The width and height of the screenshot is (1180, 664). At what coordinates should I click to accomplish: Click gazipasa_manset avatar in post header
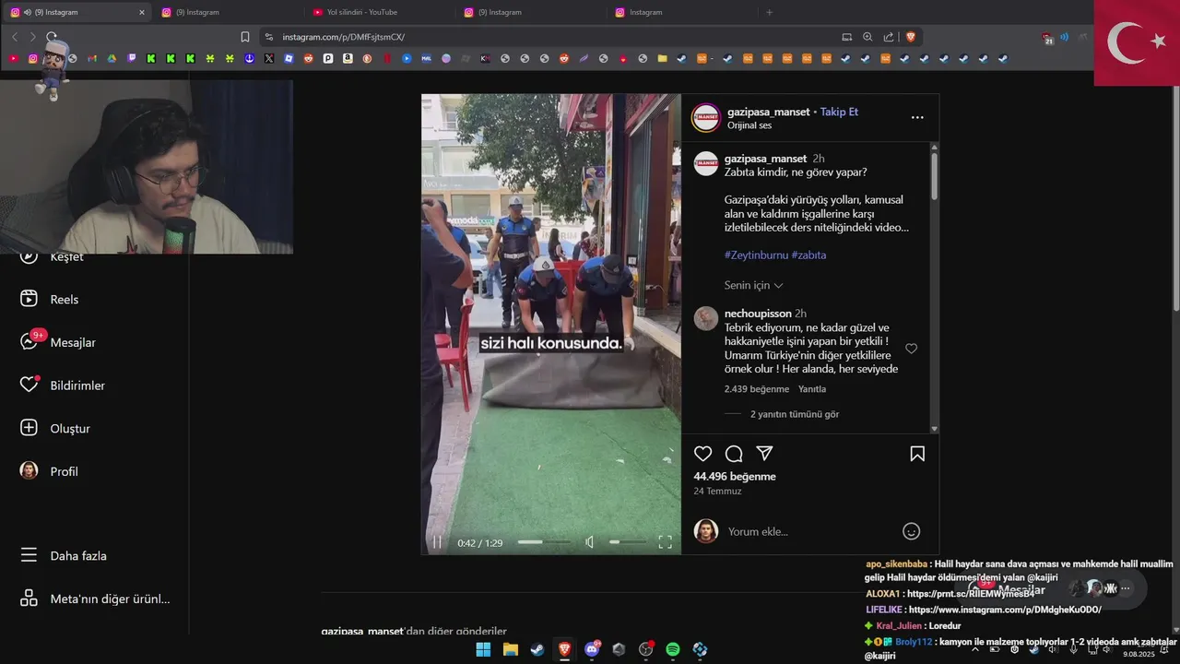(706, 117)
